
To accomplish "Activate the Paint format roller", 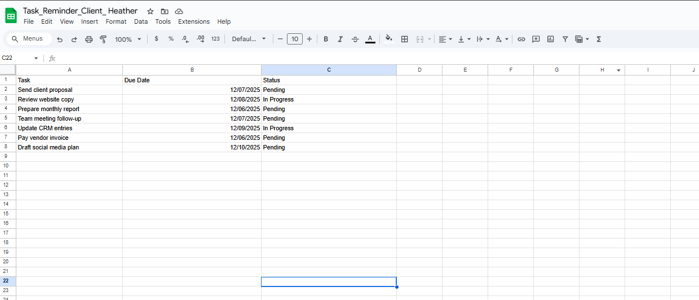I will click(103, 39).
